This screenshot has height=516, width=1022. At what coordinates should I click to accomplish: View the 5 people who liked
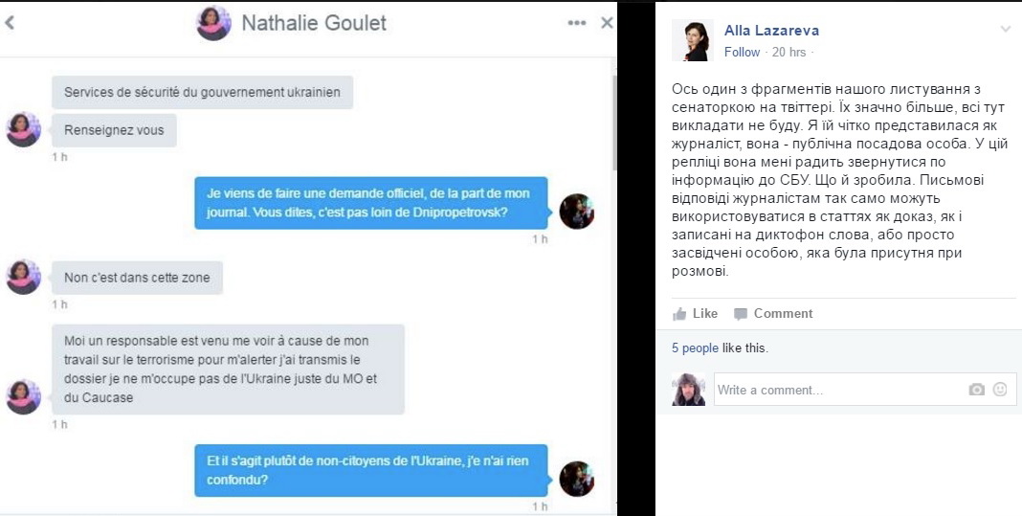(x=695, y=348)
